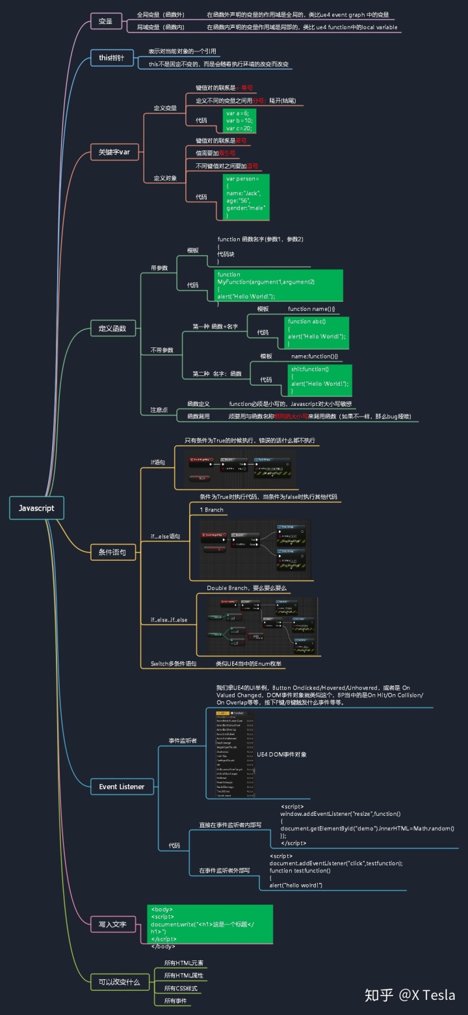This screenshot has height=1015, width=468.
Task: Open the Double Branch blueprint screenshot
Action: pos(263,627)
